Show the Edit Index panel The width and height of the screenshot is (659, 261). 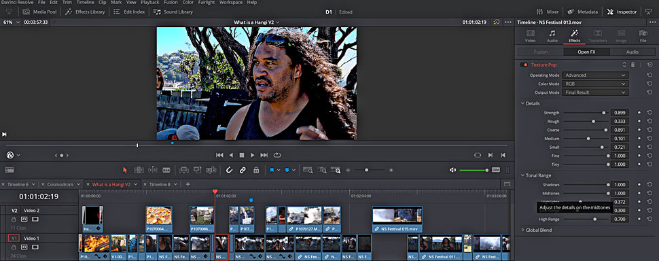(x=128, y=12)
